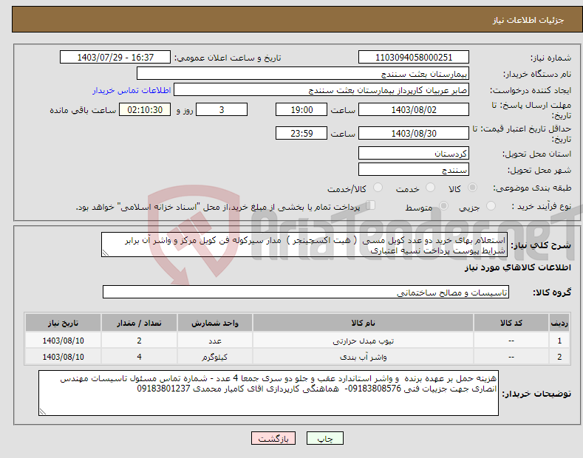The width and height of the screenshot is (583, 458).
Task: Click the delivery city field سنندج
Action: pyautogui.click(x=414, y=169)
